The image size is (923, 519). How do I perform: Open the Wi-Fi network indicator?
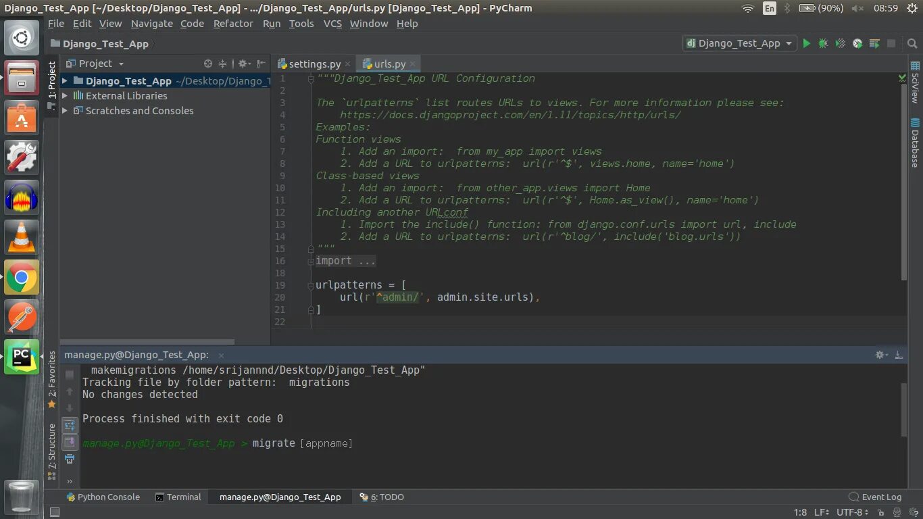[747, 8]
